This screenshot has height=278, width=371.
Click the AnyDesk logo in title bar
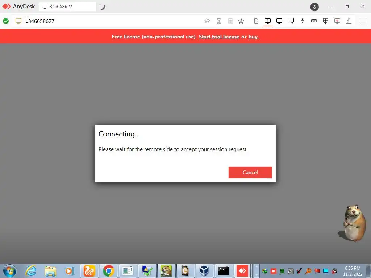7,7
